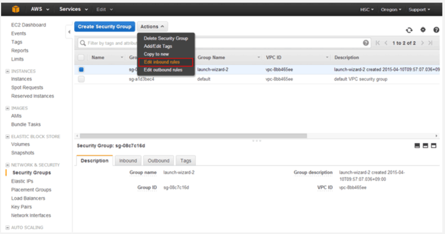Choose Add/Edit Tags from menu
The image size is (445, 234).
158,46
